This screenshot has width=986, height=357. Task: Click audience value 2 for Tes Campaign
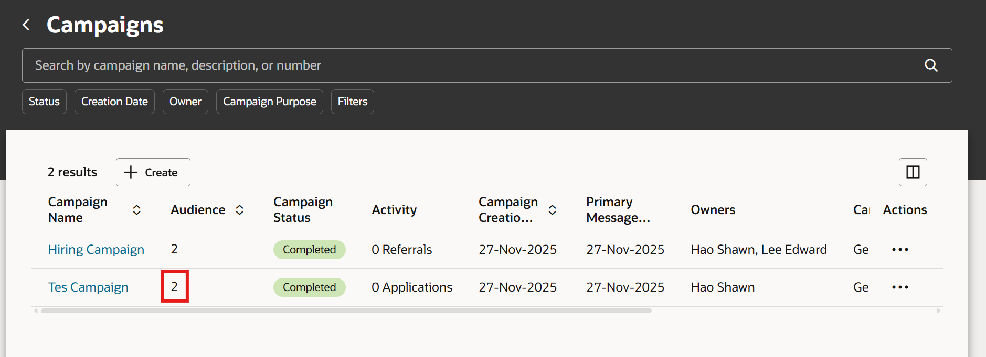[x=174, y=287]
